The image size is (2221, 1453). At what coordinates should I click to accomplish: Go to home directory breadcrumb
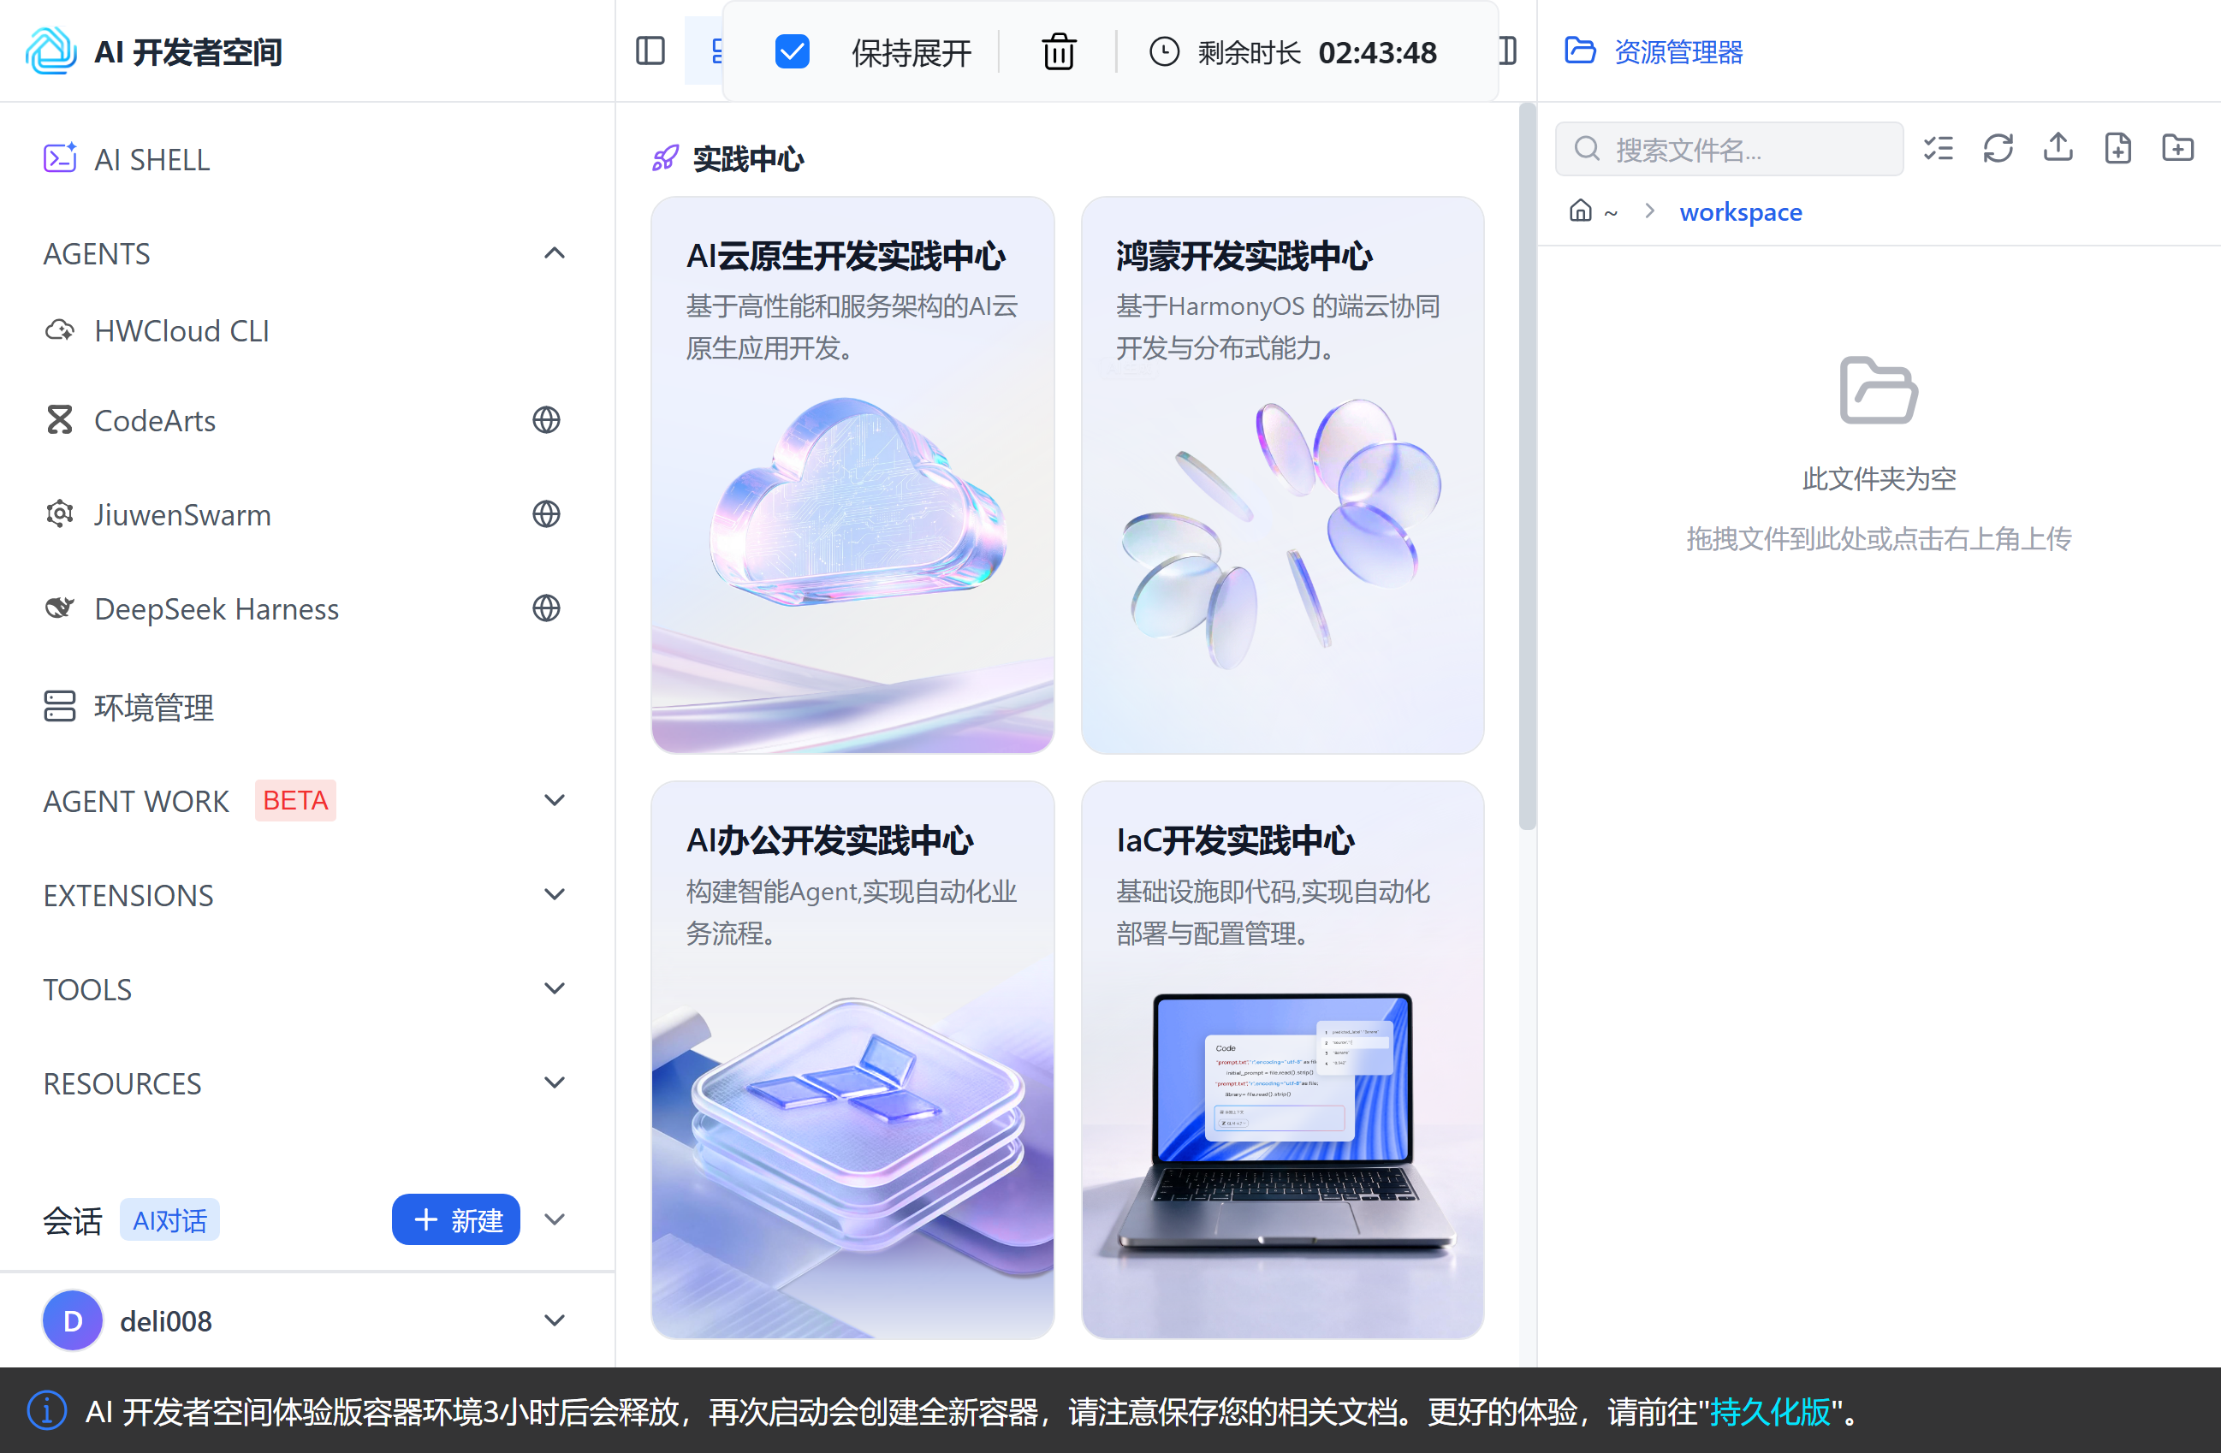(1593, 212)
